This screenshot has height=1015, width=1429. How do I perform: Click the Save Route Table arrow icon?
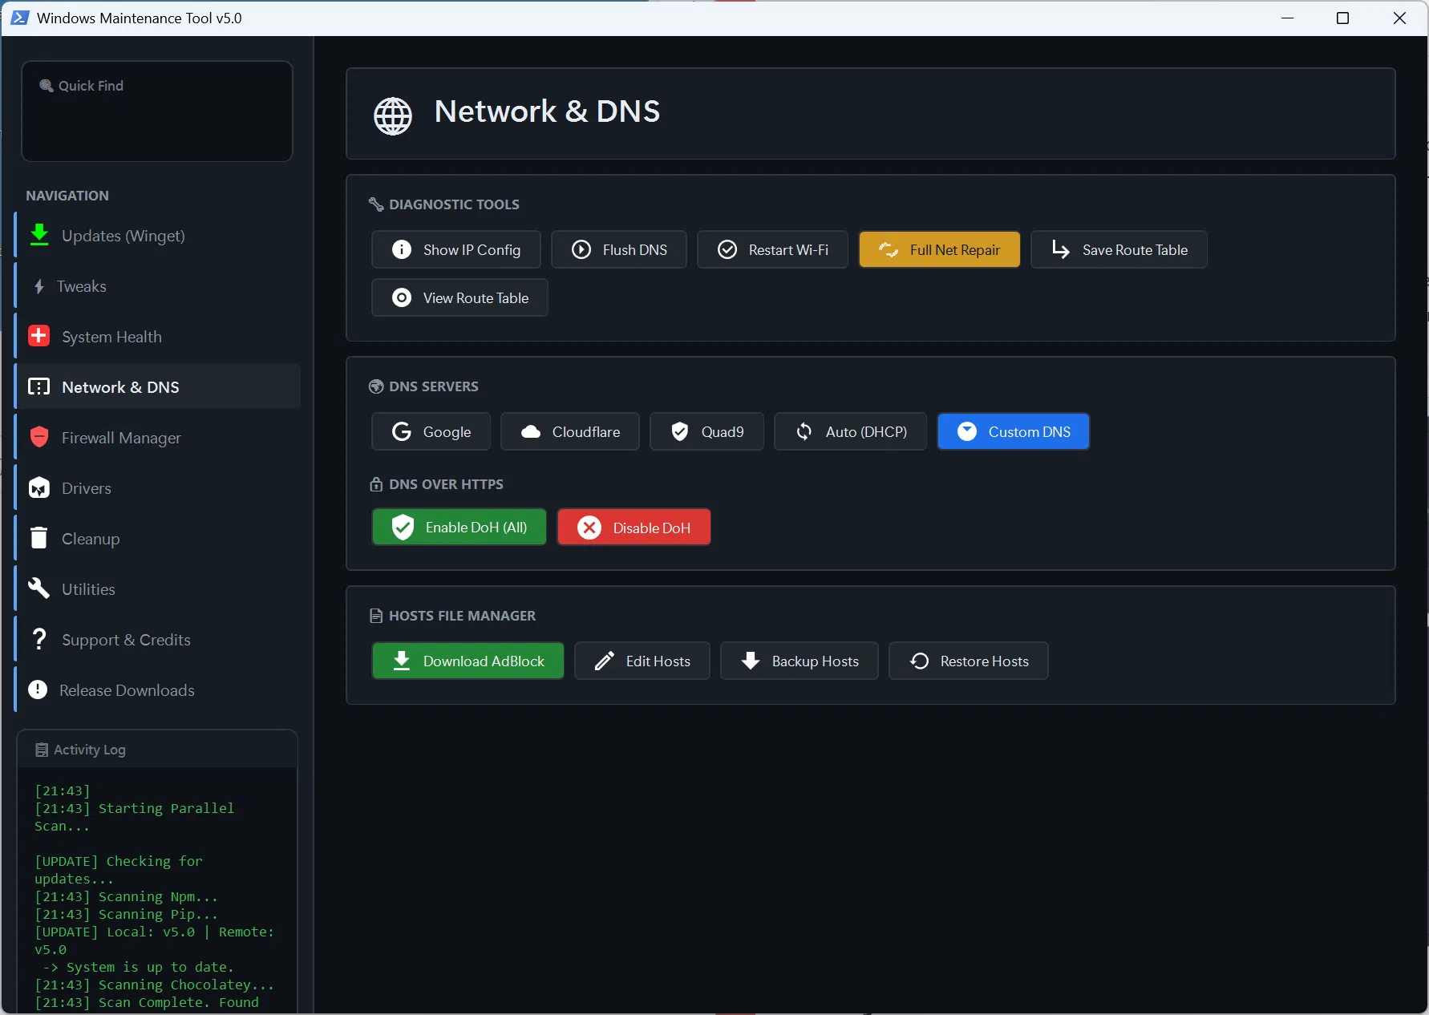(x=1060, y=250)
